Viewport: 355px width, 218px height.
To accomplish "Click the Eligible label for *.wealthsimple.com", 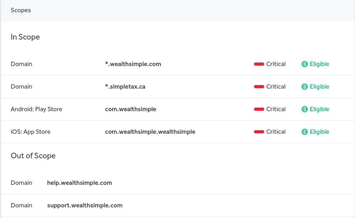I will click(319, 64).
